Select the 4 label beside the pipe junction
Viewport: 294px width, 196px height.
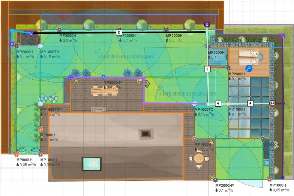[218, 103]
